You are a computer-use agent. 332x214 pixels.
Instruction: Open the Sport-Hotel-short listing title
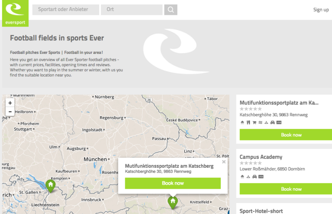(261, 211)
